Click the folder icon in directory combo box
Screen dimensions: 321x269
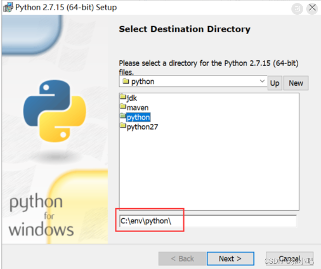126,81
